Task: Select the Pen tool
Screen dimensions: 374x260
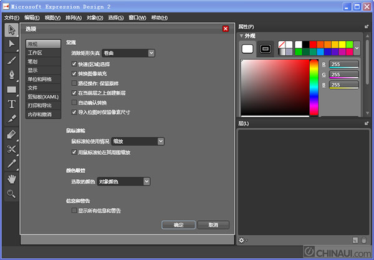Action: pyautogui.click(x=11, y=75)
